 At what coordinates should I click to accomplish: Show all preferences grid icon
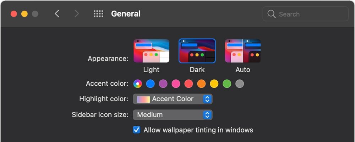click(98, 14)
